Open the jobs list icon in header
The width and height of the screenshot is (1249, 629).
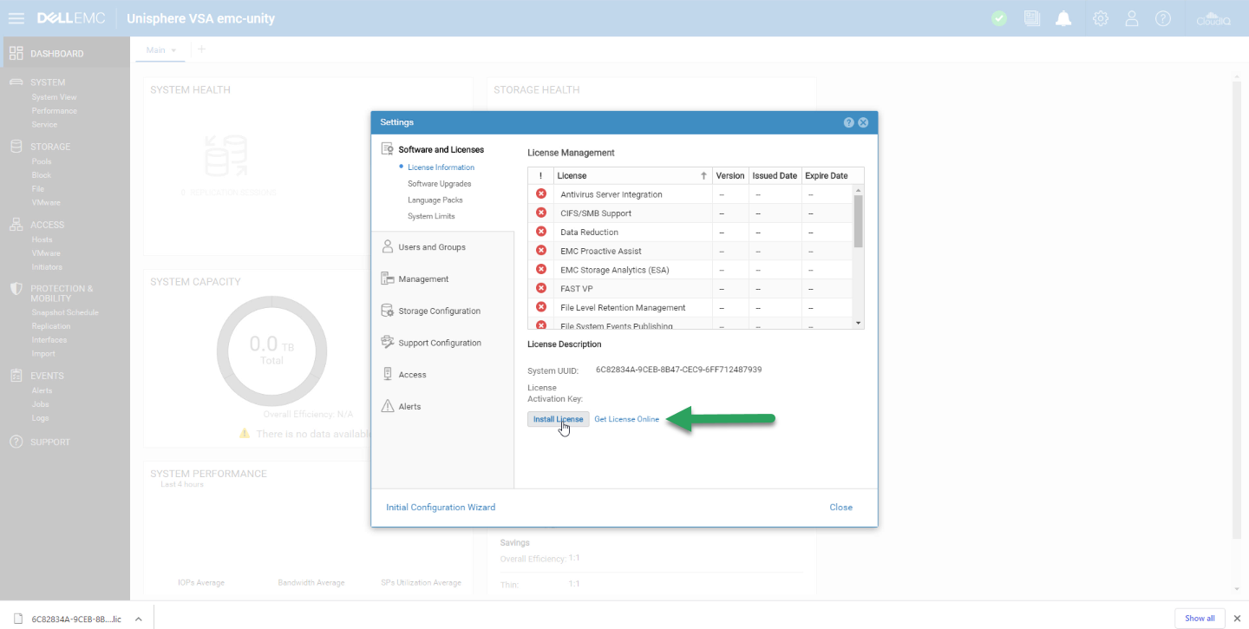point(1031,18)
